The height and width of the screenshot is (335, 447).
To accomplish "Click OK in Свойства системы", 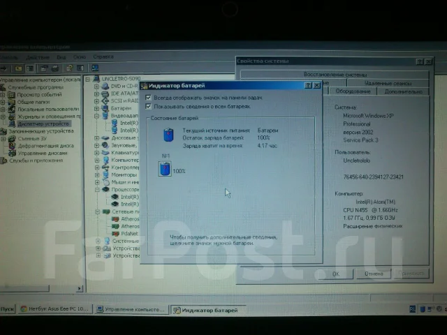I will tap(336, 274).
